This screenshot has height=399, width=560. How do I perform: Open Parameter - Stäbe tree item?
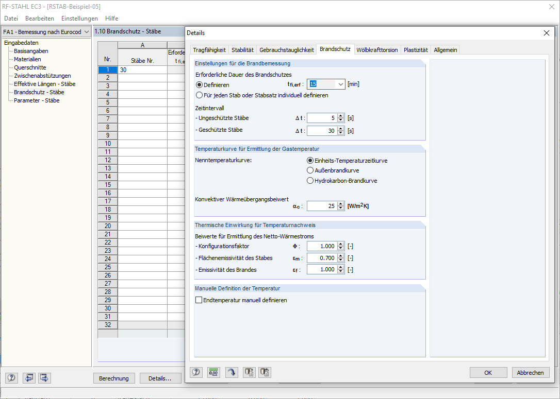click(x=37, y=100)
